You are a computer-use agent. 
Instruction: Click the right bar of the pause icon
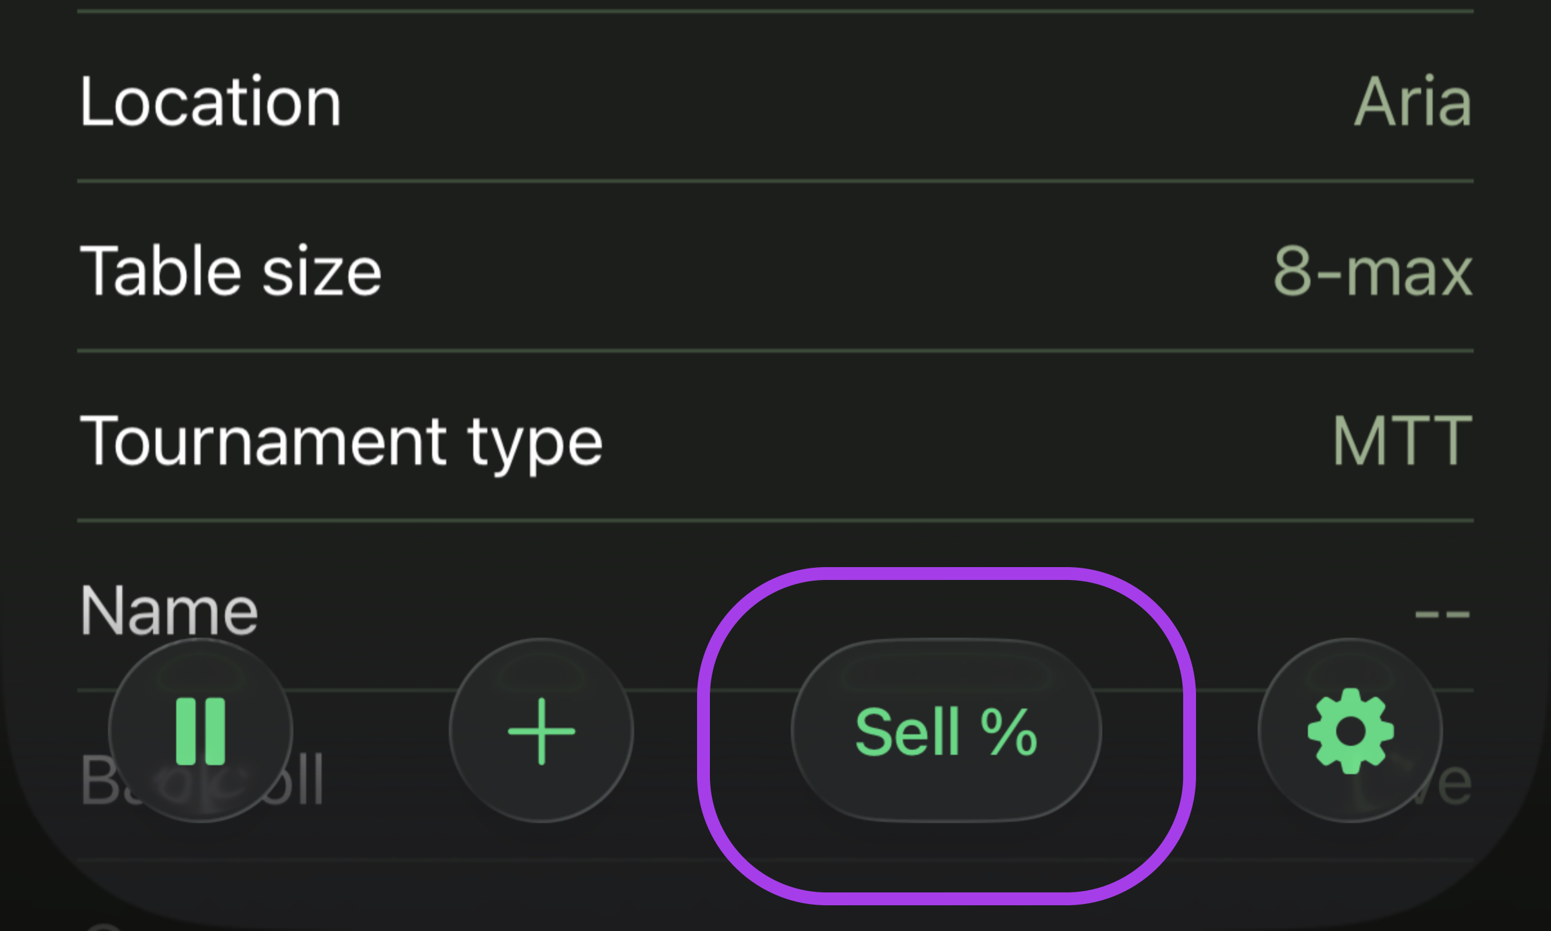pyautogui.click(x=215, y=730)
